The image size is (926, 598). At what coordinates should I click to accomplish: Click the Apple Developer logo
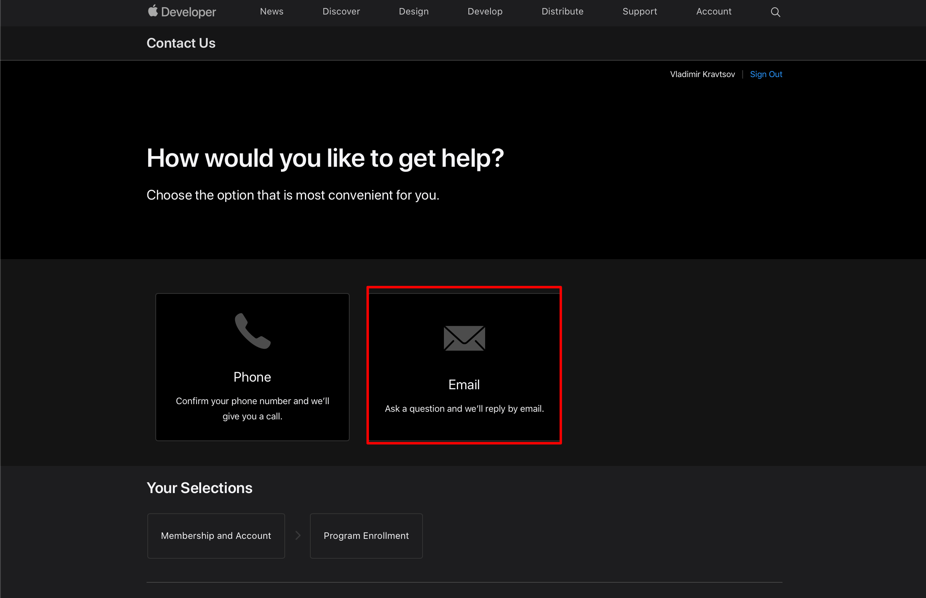[x=182, y=12]
